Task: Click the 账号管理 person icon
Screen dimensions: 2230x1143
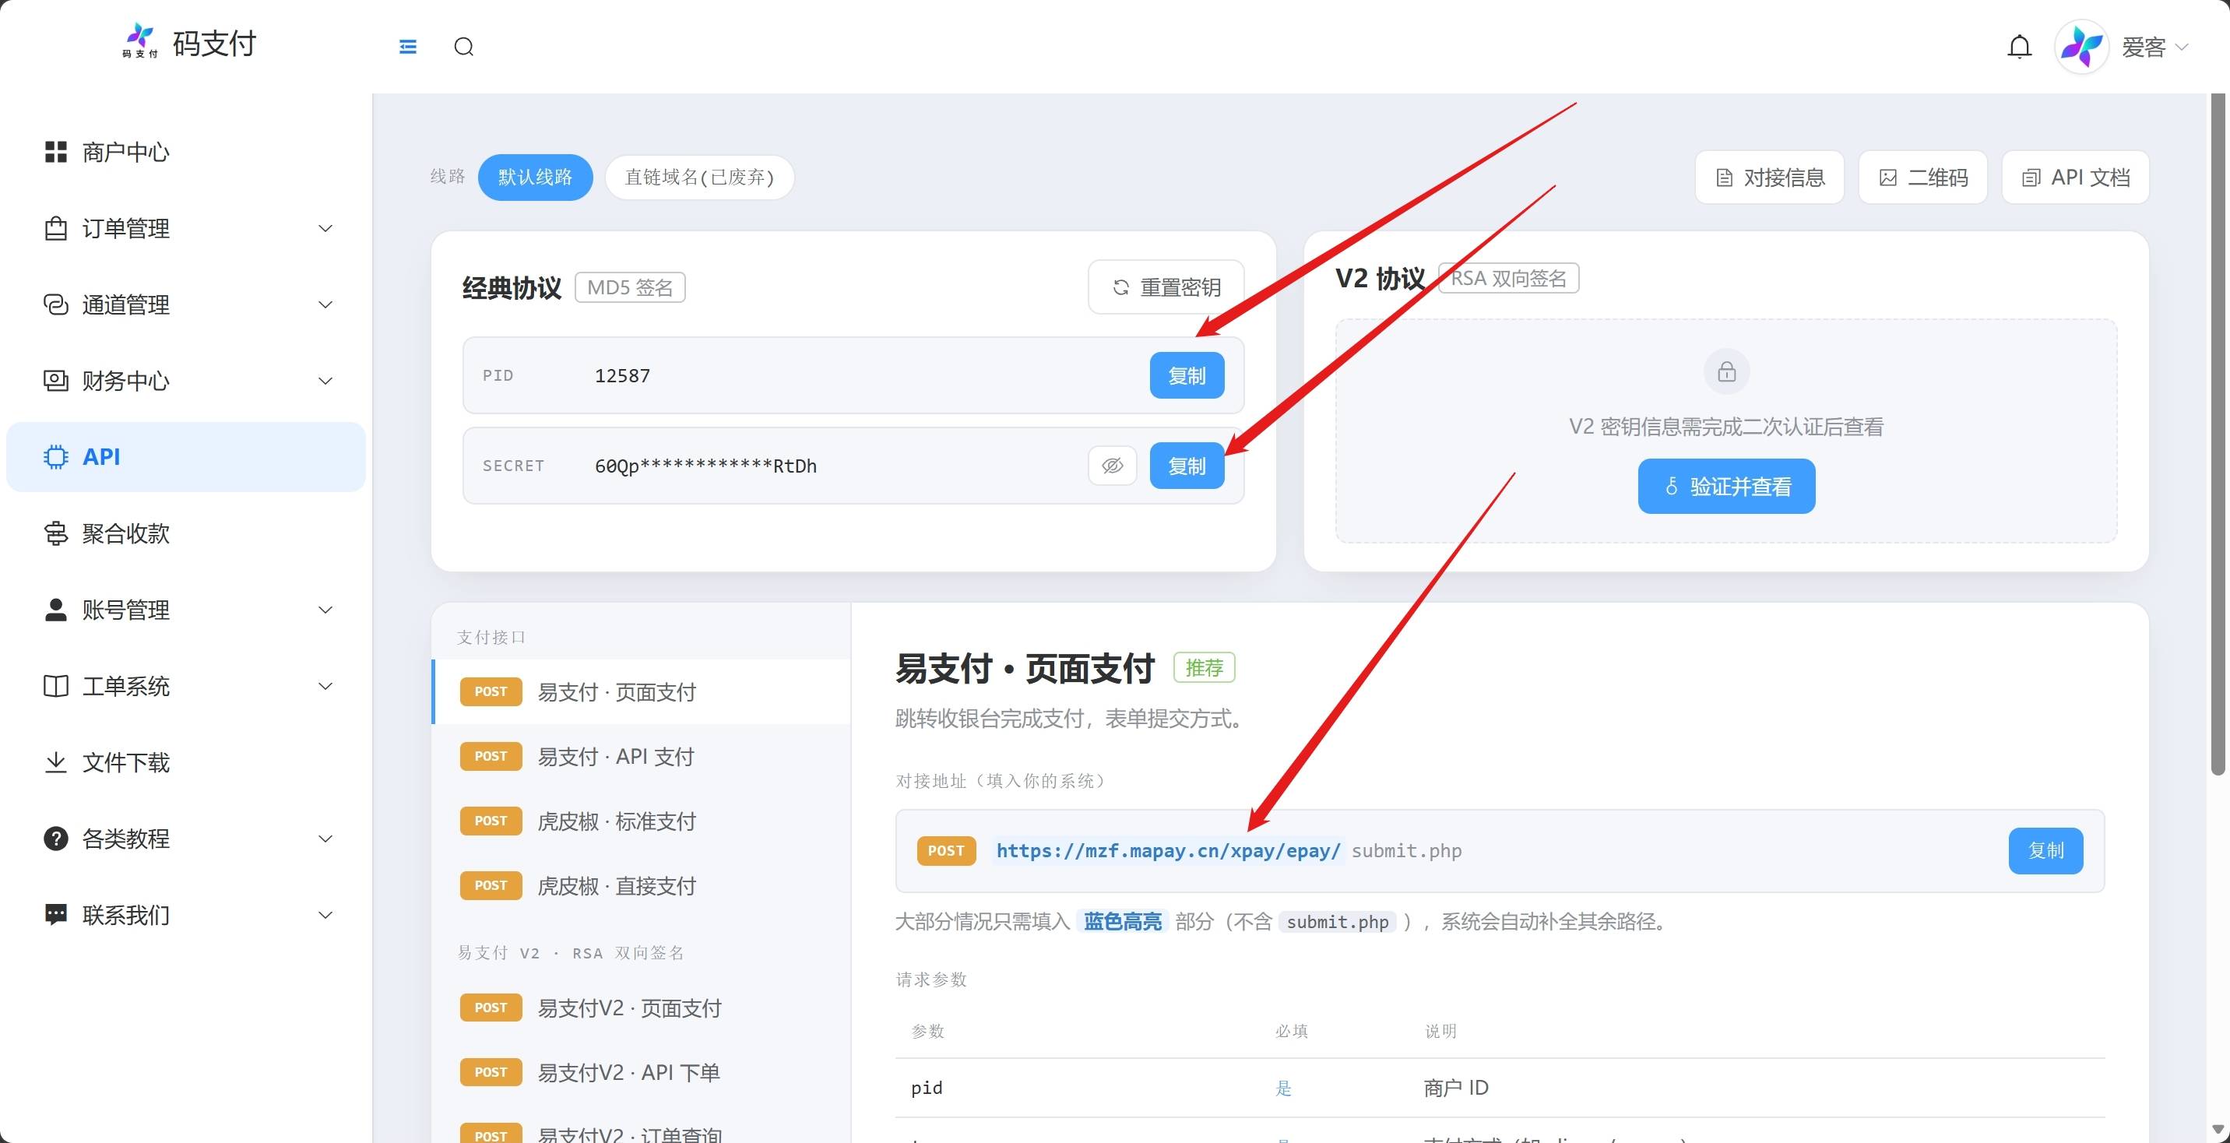Action: pos(55,610)
